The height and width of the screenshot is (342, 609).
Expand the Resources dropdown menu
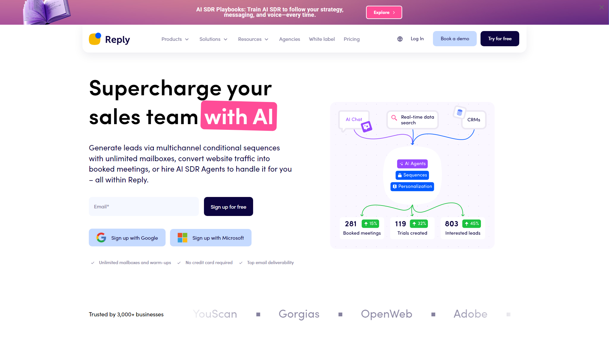pyautogui.click(x=253, y=39)
